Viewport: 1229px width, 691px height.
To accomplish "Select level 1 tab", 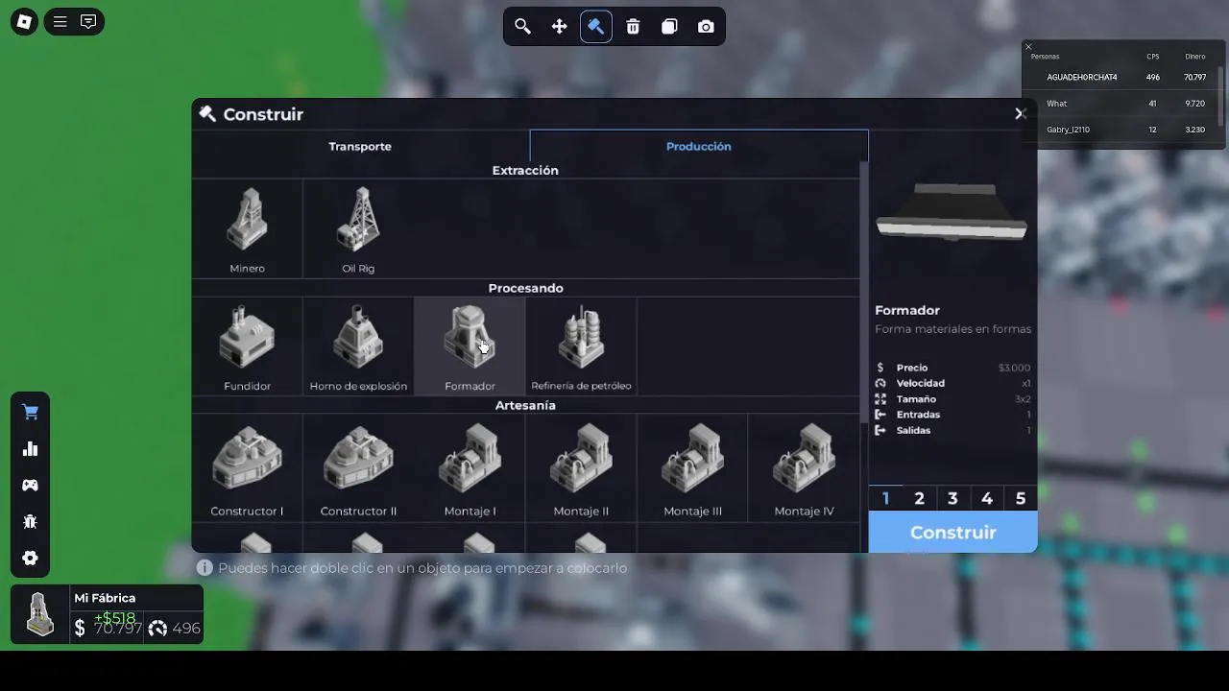I will coord(885,498).
